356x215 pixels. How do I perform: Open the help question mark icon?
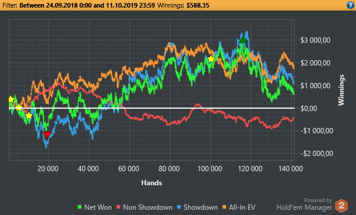coord(351,5)
